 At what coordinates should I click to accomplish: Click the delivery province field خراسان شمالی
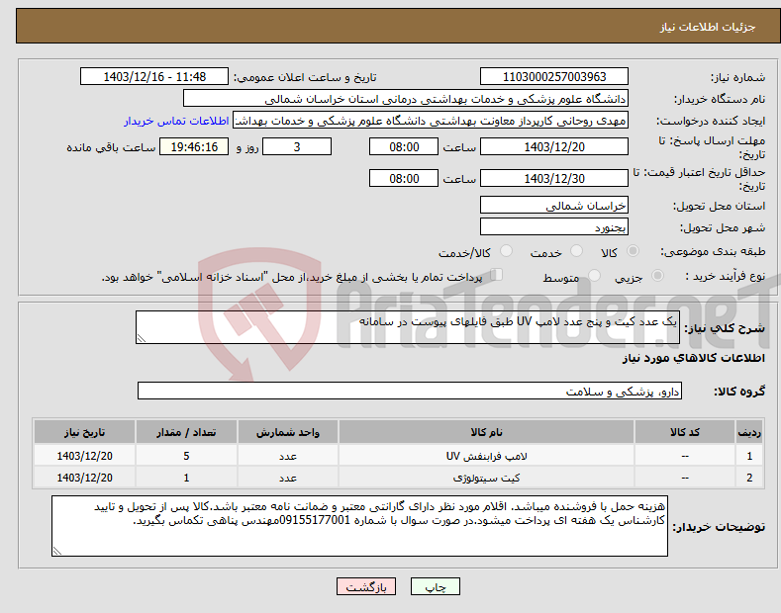(554, 205)
